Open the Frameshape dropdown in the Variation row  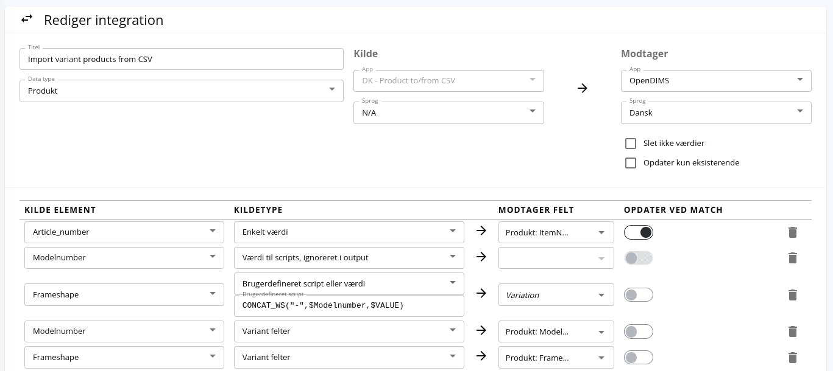[x=124, y=294]
